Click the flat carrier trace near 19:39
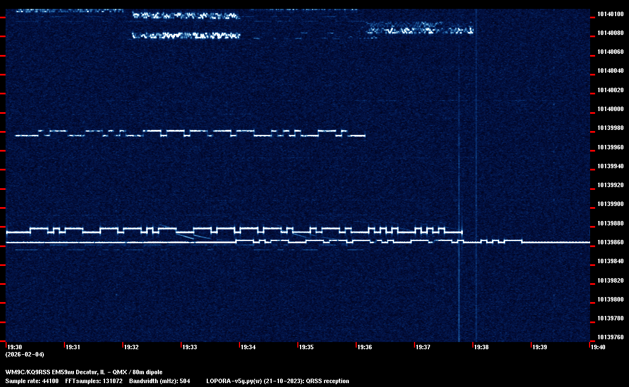 coord(556,243)
